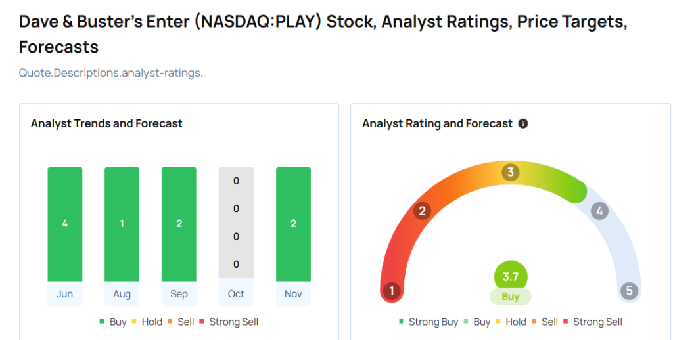The height and width of the screenshot is (340, 673).
Task: Click the info icon beside Analyst Rating
Action: pos(523,123)
